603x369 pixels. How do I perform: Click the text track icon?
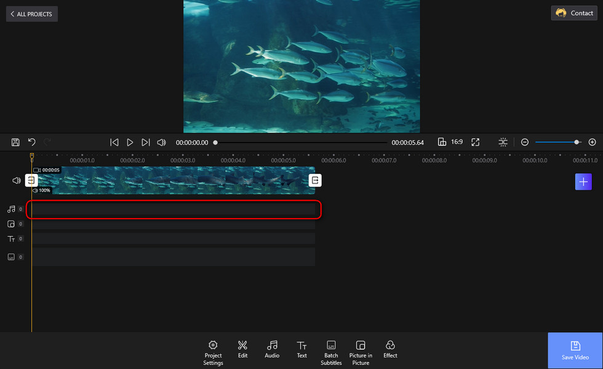11,239
